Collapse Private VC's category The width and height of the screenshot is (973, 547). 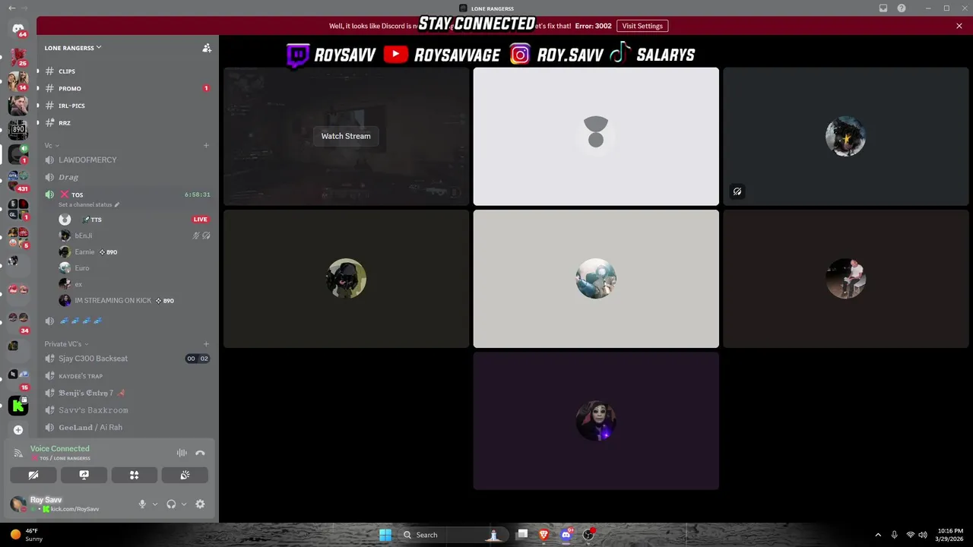coord(66,344)
